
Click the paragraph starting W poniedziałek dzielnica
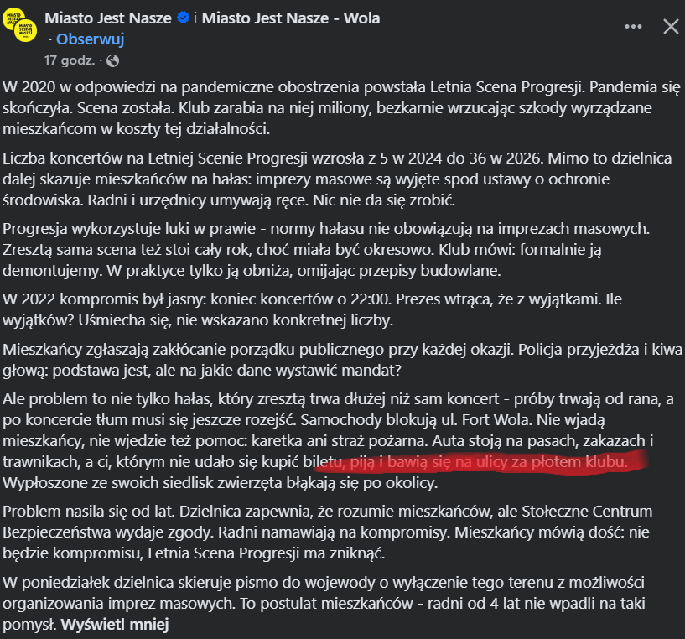324,604
